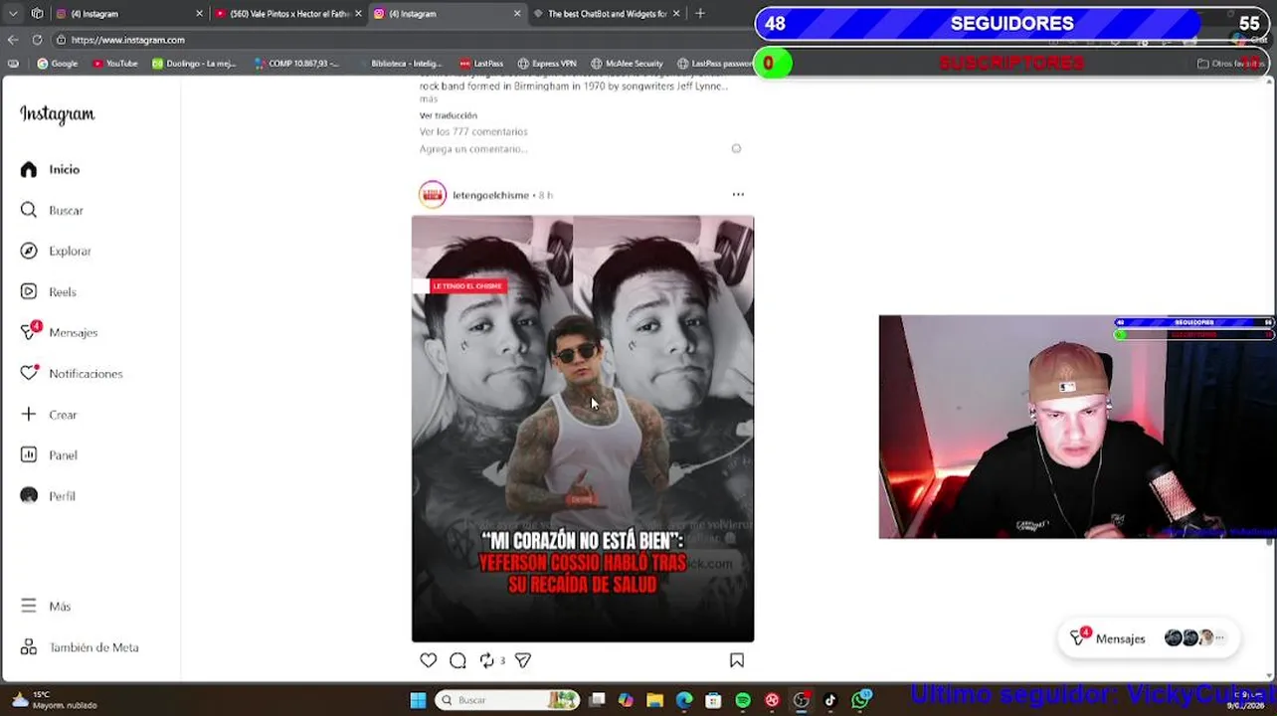The height and width of the screenshot is (716, 1277).
Task: Comment on the letengoelchisme post
Action: pyautogui.click(x=457, y=660)
